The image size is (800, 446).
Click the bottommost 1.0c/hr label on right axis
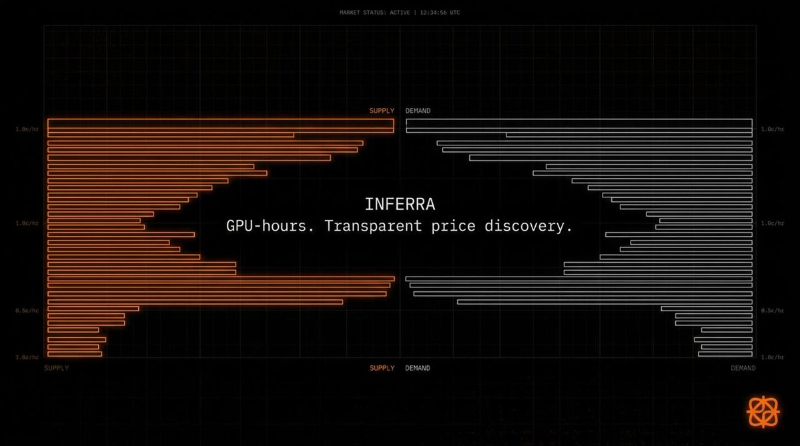click(773, 357)
